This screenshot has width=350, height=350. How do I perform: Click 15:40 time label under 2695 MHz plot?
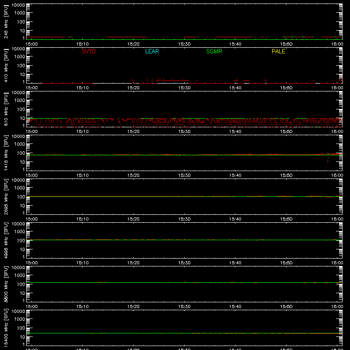(235, 219)
